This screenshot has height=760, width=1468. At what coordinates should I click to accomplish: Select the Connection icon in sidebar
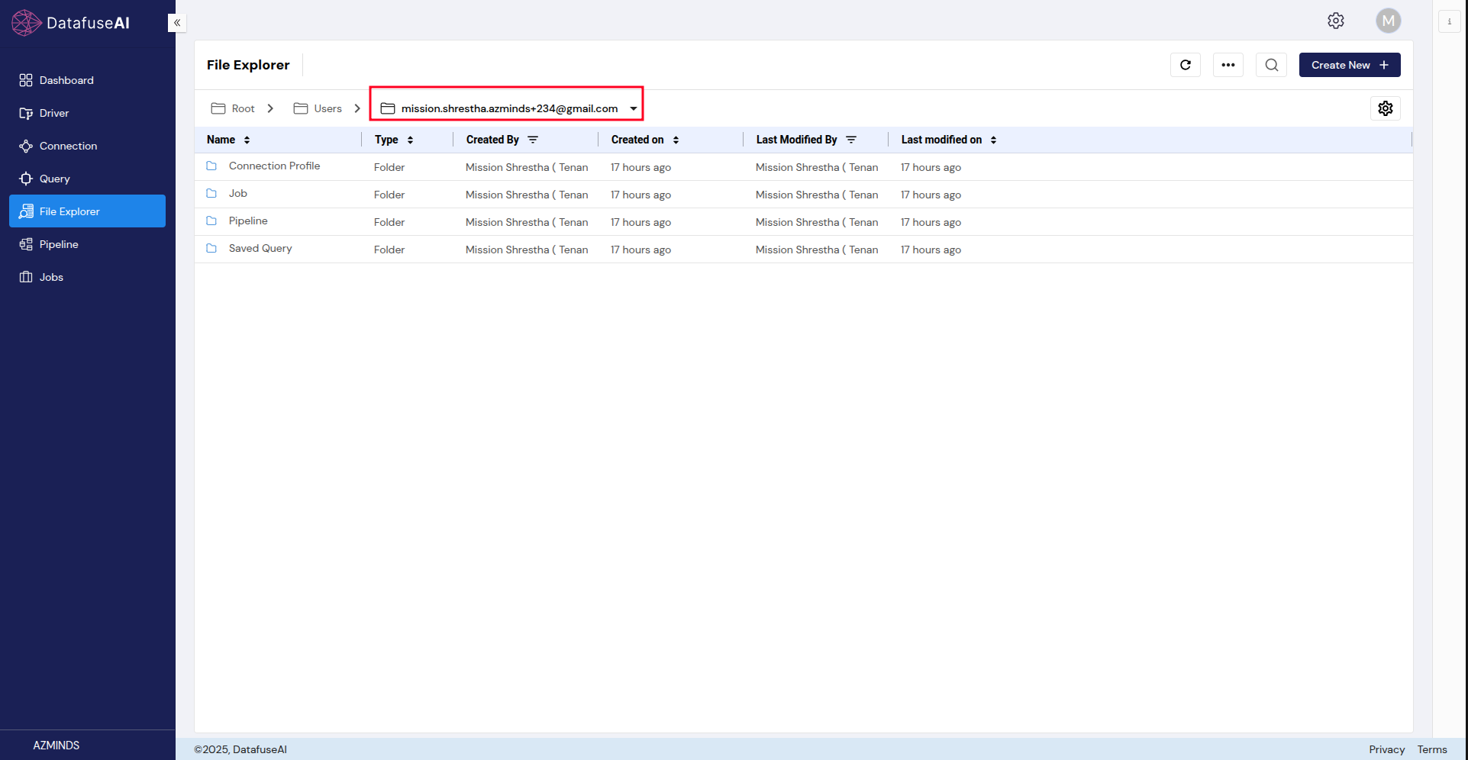click(x=26, y=146)
